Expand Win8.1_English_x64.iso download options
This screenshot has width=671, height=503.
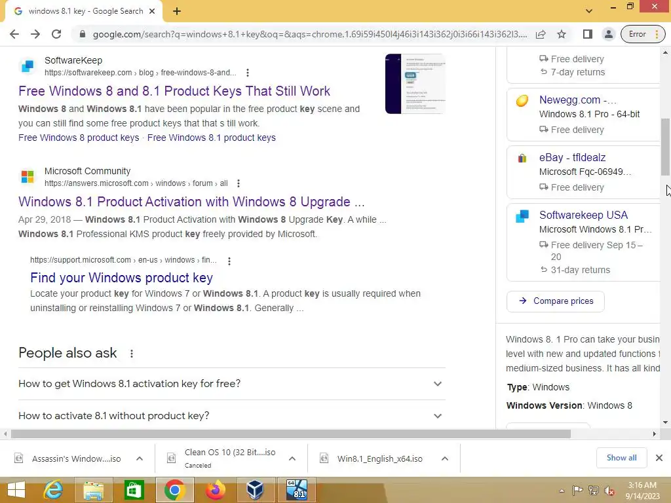click(x=445, y=459)
